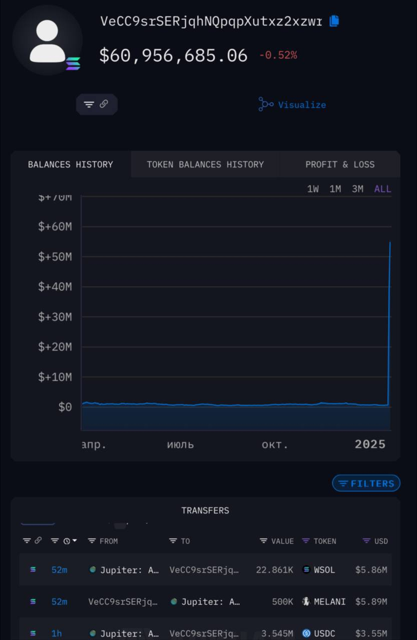The width and height of the screenshot is (417, 640).
Task: Open the 52m timestamp of WSOL transfer
Action: coord(59,570)
